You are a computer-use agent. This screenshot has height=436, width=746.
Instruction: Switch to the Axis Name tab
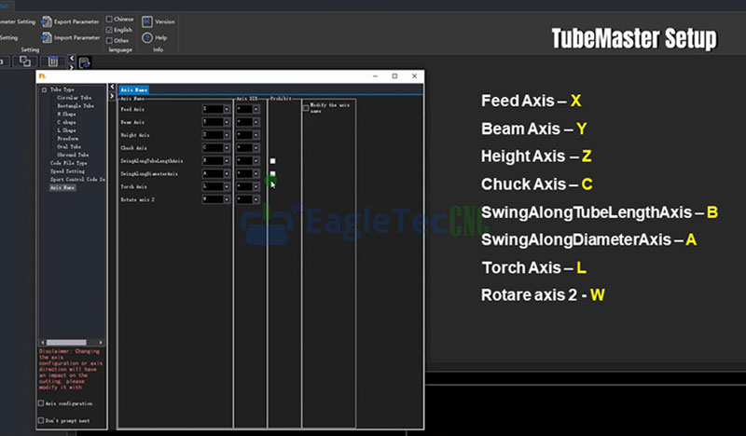(x=133, y=89)
